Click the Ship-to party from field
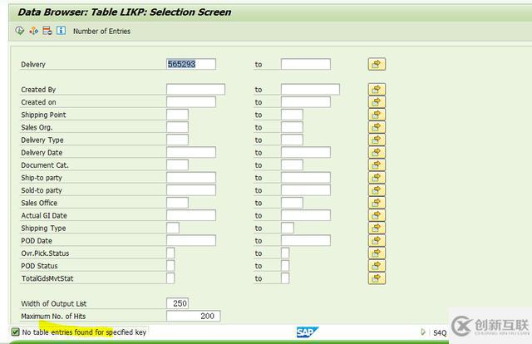Viewport: 532px width, 344px height. [191, 178]
